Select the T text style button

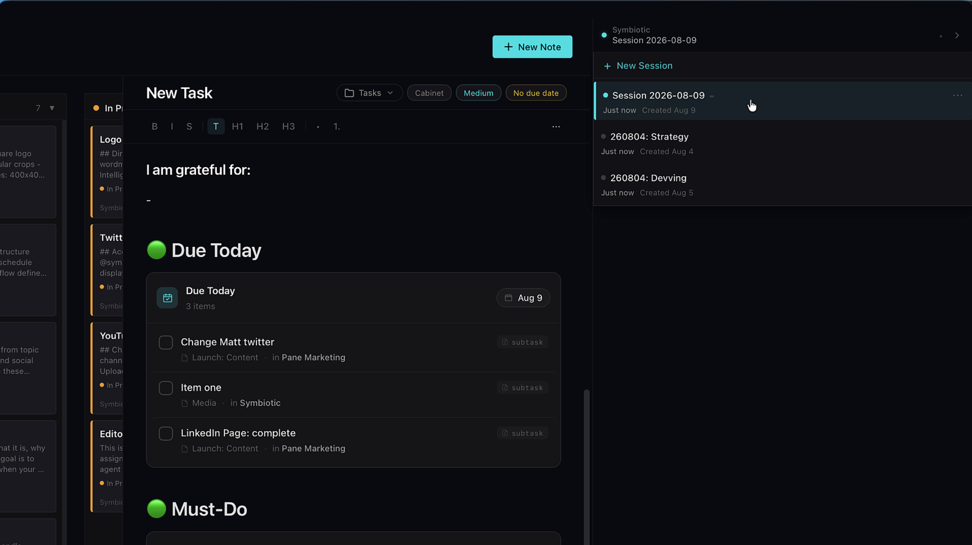(x=216, y=126)
